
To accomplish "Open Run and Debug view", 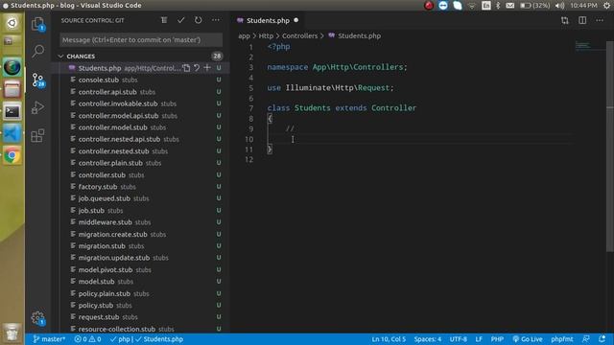I will tap(37, 107).
